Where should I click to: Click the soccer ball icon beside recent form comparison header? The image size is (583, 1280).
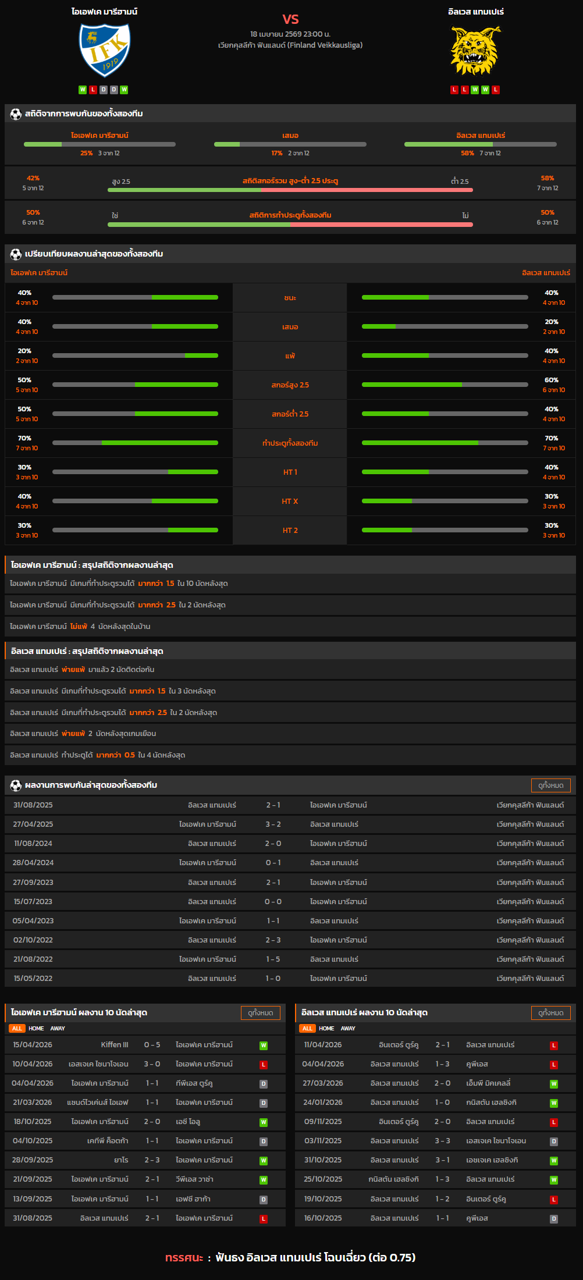point(16,254)
